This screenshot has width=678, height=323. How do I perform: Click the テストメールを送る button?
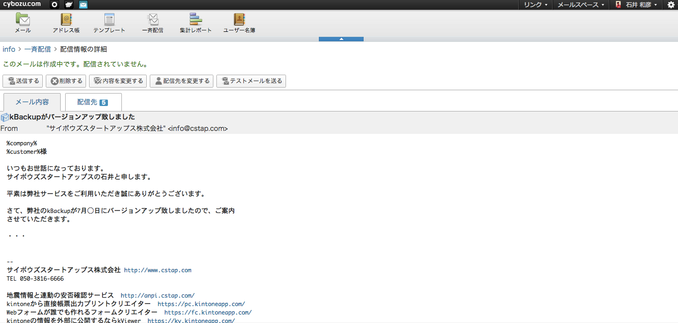pyautogui.click(x=251, y=81)
